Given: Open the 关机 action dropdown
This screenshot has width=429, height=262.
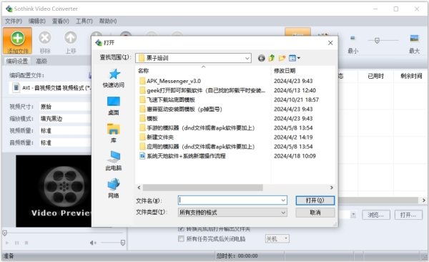Looking at the screenshot, I should click(x=285, y=238).
